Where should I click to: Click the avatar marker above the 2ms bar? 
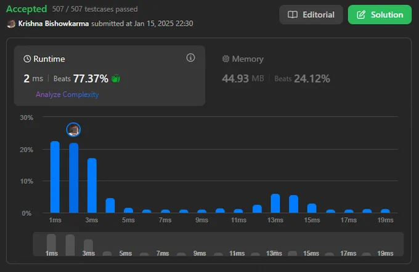point(73,130)
